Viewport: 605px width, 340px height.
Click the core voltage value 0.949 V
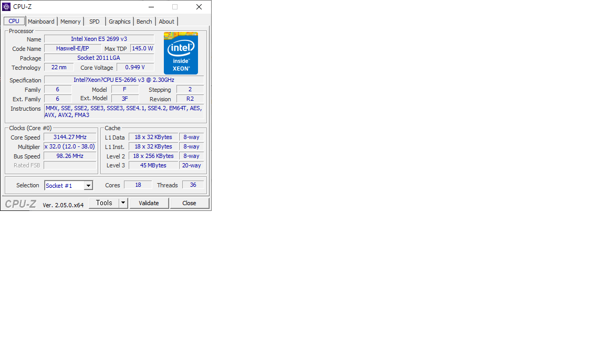tap(135, 68)
